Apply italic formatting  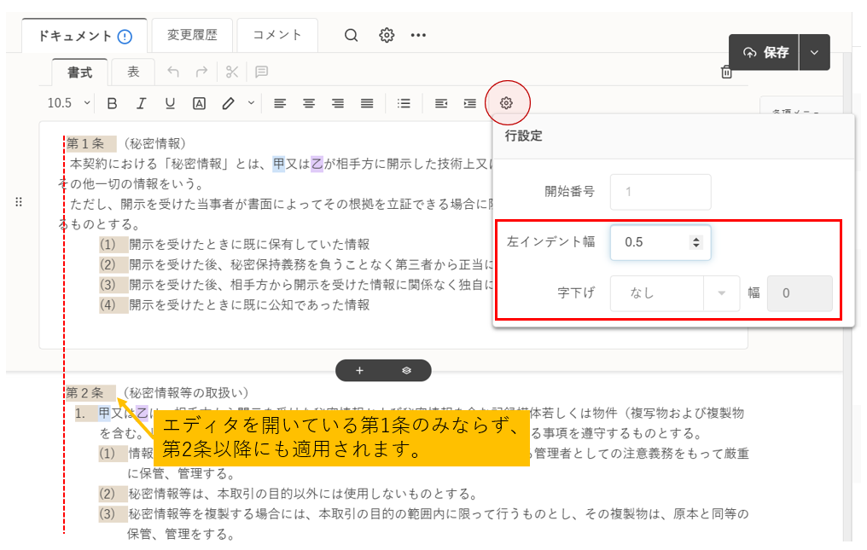pyautogui.click(x=141, y=103)
